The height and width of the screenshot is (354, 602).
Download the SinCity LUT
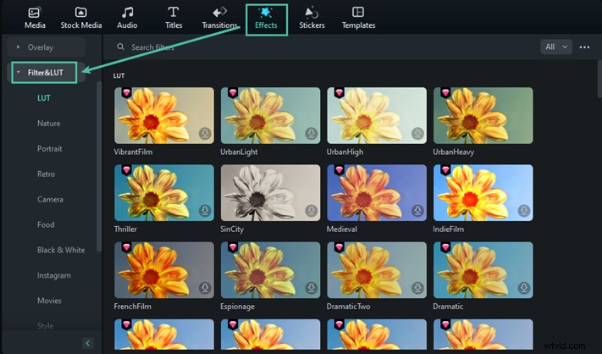coord(312,210)
